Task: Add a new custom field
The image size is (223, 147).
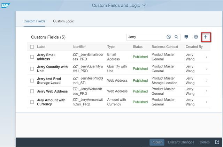Action: pos(206,37)
